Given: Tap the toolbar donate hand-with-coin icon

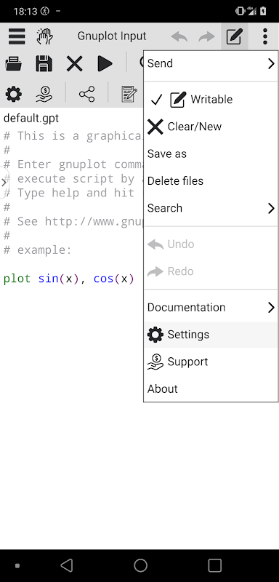Looking at the screenshot, I should pos(44,95).
